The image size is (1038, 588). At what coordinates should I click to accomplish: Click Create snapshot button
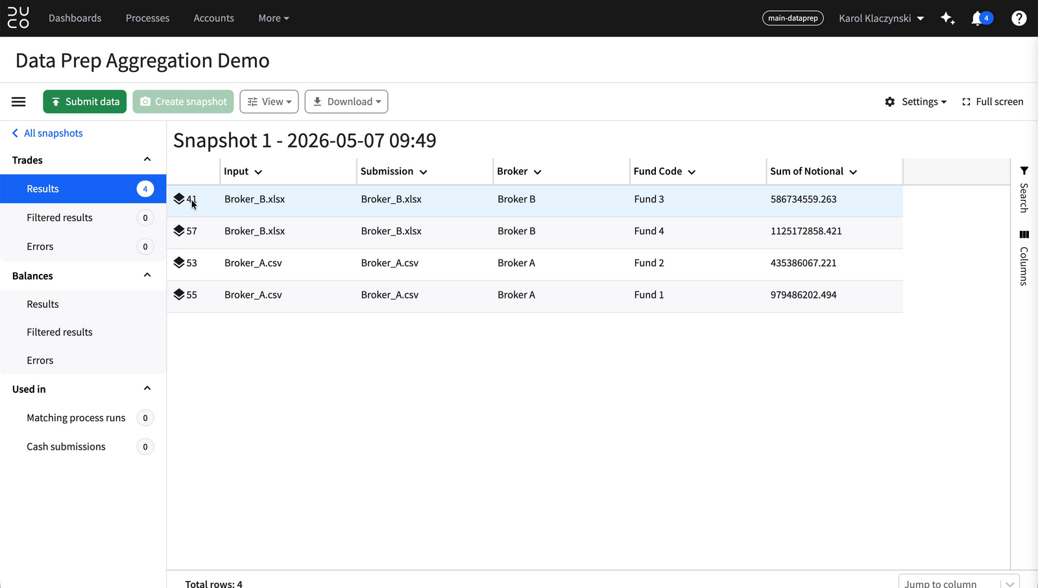click(x=183, y=102)
